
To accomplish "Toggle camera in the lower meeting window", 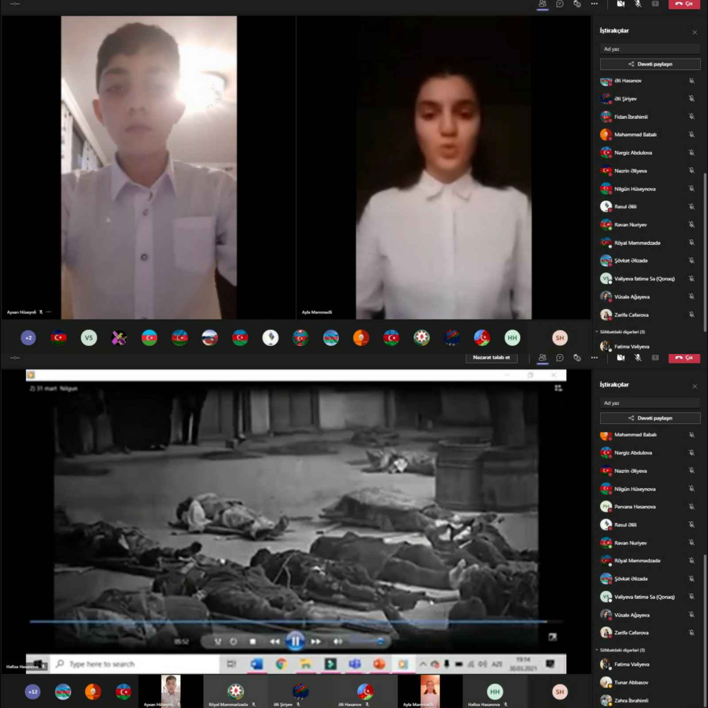I will click(x=621, y=358).
